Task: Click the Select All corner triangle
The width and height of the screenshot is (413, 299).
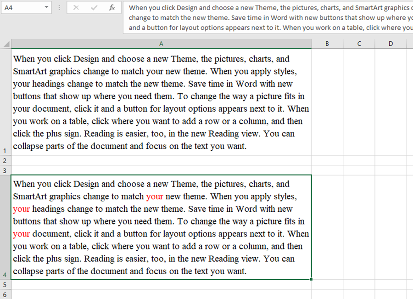Action: 6,44
